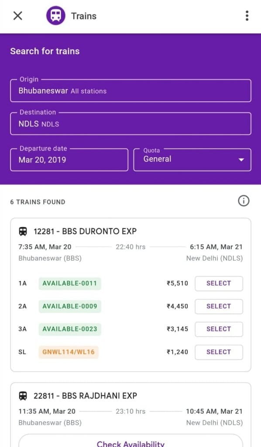Open the 12281 - BBS DURONTO EXP card title
Image resolution: width=261 pixels, height=447 pixels.
point(85,231)
